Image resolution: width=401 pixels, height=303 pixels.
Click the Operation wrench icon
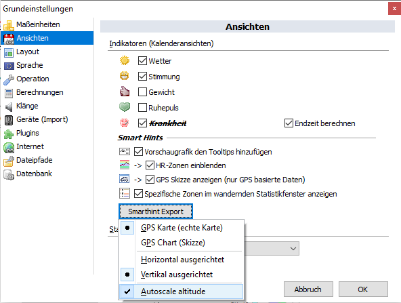point(9,79)
